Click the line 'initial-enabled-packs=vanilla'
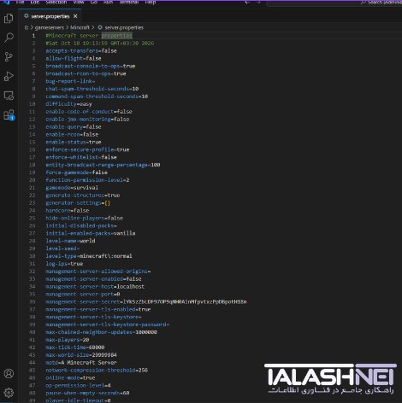Image resolution: width=402 pixels, height=403 pixels. 91,233
